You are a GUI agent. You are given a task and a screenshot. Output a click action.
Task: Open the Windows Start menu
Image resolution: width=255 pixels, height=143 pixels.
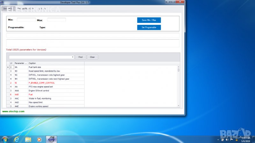point(5,139)
